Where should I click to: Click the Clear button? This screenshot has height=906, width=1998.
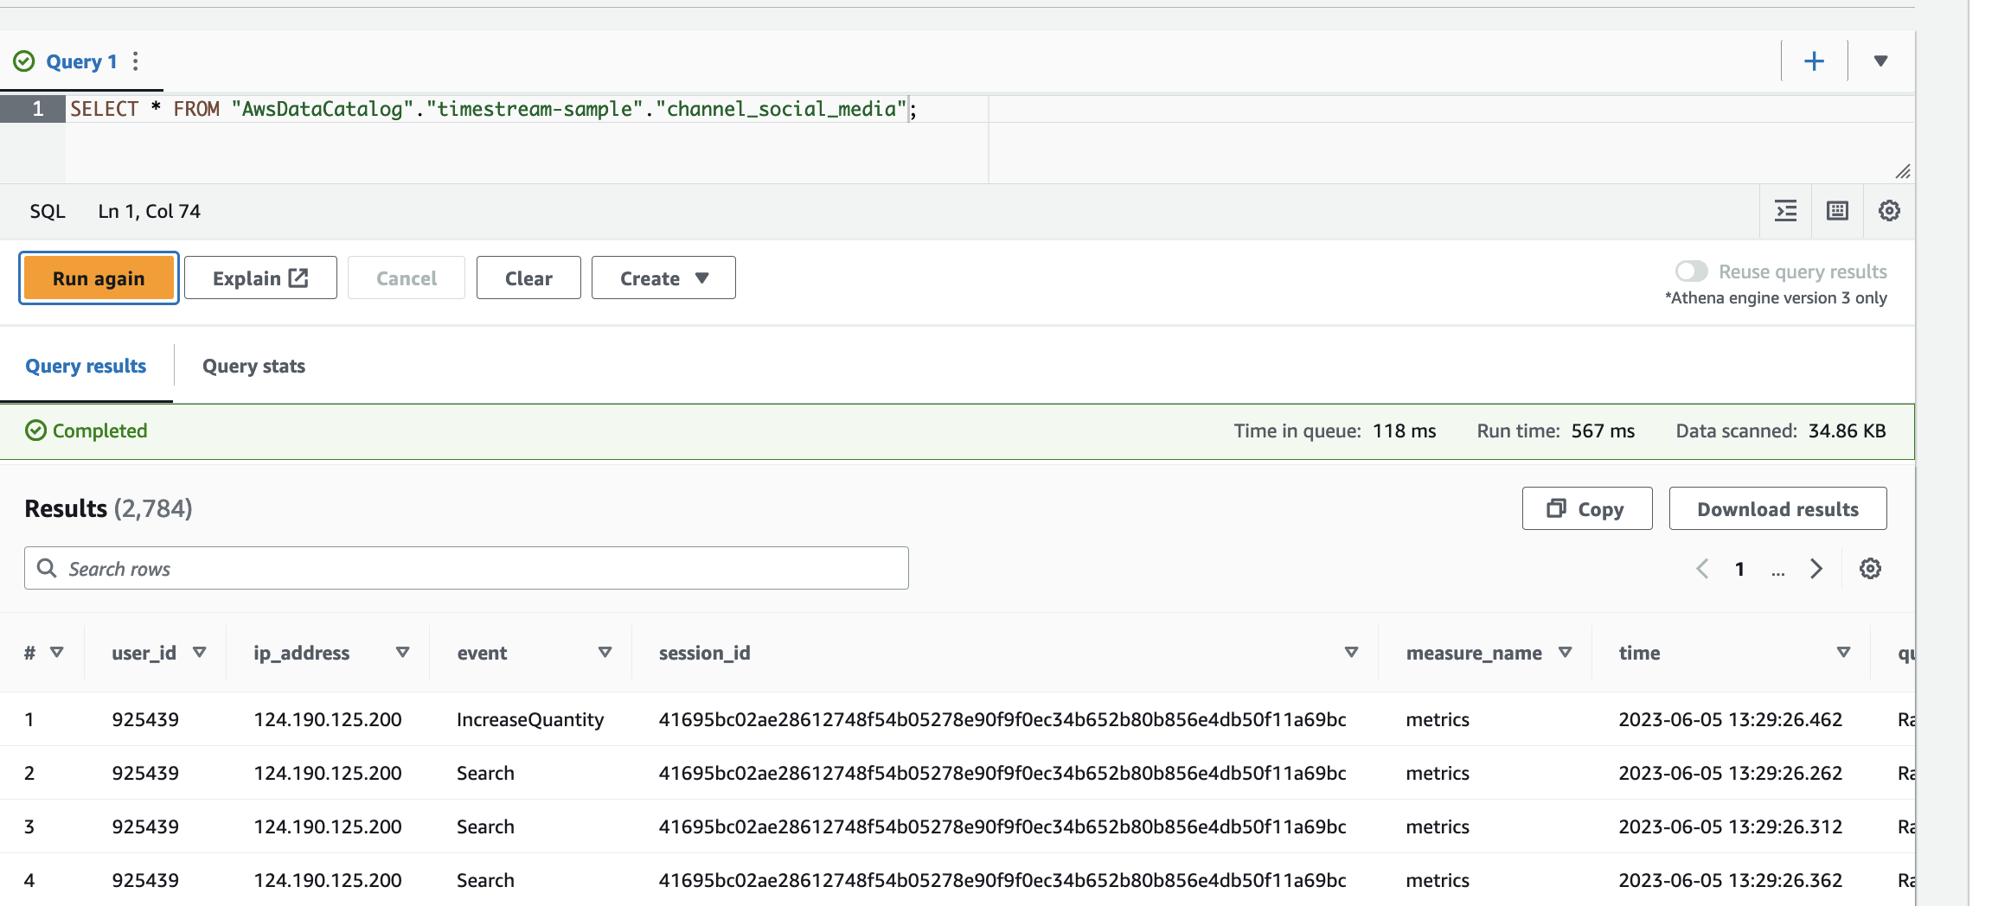528,278
